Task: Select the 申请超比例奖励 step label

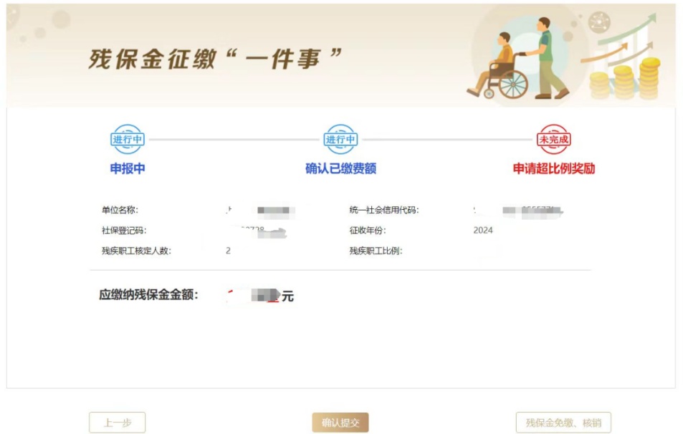Action: [553, 168]
